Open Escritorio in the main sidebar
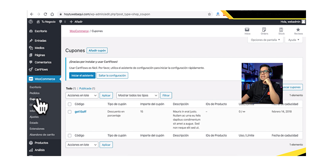Viewport: 333px width, 166px height. tap(41, 31)
